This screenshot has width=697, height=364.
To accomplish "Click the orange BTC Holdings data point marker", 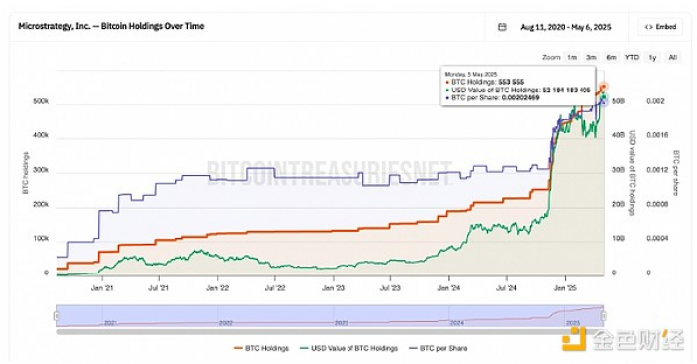I will 604,87.
